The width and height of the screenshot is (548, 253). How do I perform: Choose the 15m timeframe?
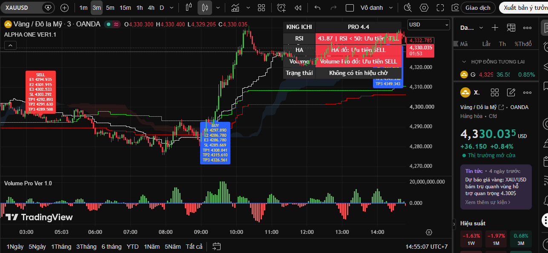[125, 8]
